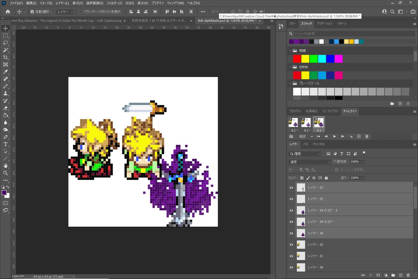This screenshot has height=279, width=418.
Task: Delete selected frame in timeline
Action: coord(367,136)
